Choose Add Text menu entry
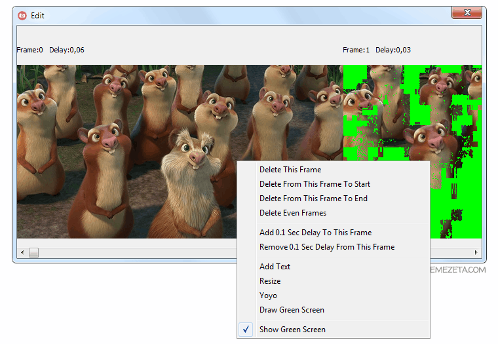 pos(333,267)
